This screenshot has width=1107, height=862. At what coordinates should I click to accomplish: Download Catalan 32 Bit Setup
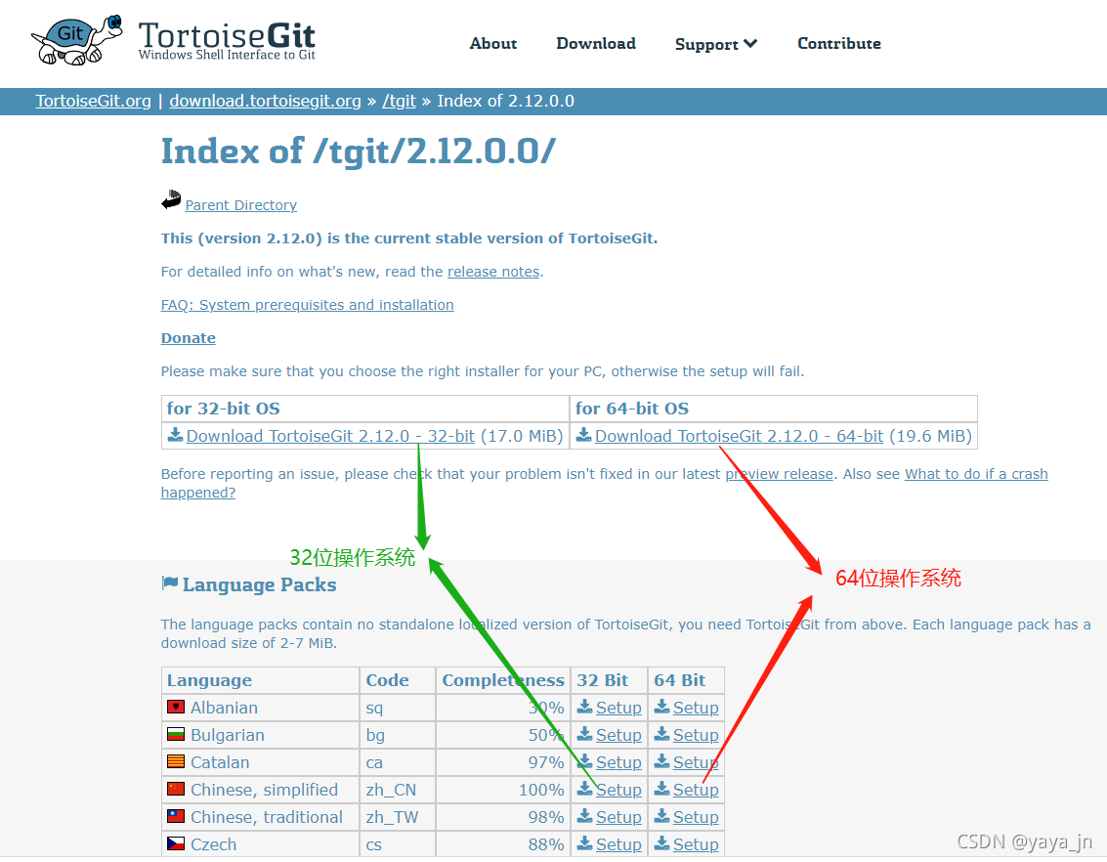coord(618,762)
